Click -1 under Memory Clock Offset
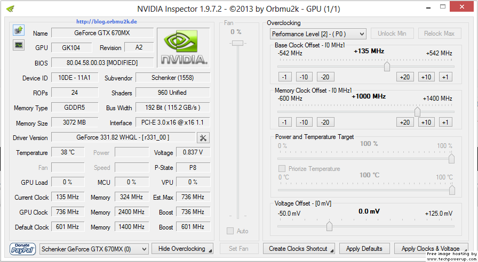Screen dimensions: 478x262 click(x=285, y=122)
